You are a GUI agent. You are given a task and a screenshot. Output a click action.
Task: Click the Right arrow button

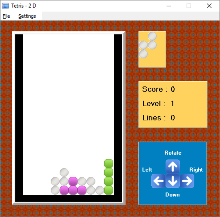pyautogui.click(x=187, y=181)
